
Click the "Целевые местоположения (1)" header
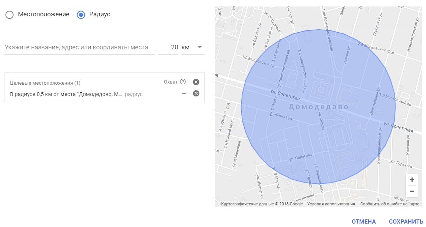click(x=45, y=83)
